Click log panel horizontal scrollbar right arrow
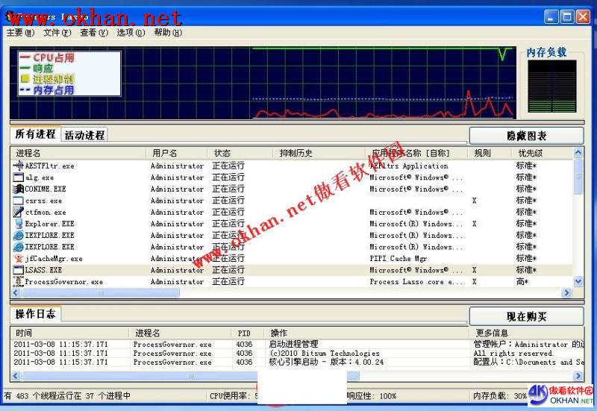The image size is (597, 411). tap(579, 376)
